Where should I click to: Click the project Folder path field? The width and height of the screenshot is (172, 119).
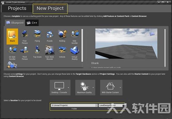click(74, 105)
